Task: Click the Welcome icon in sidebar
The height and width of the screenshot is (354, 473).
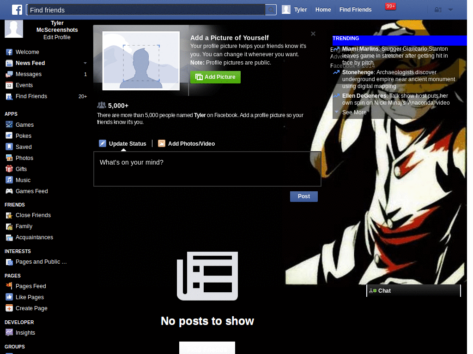Action: tap(9, 52)
